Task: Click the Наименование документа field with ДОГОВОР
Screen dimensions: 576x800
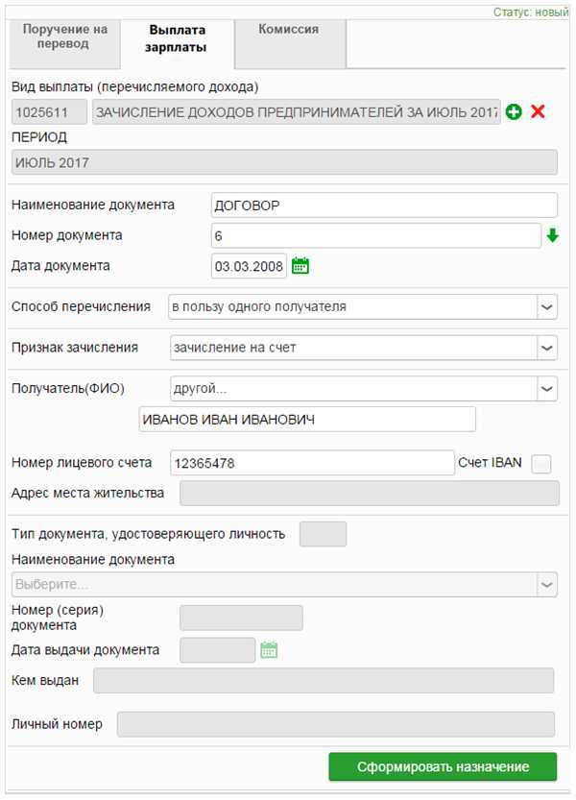Action: click(x=384, y=206)
